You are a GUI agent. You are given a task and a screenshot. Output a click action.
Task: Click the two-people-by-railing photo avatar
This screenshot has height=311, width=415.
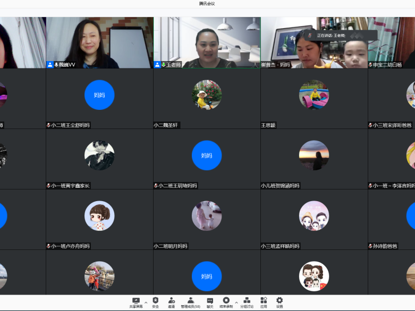99,277
